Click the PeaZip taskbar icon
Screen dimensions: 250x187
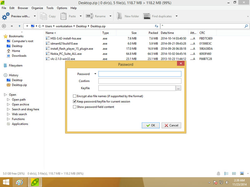(35, 182)
